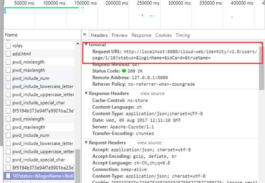Click the Connection keep-alive value

tap(133, 170)
